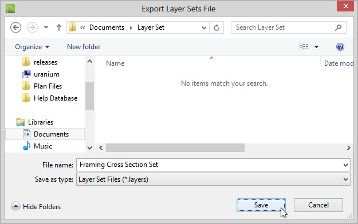Click New folder in the toolbar
The width and height of the screenshot is (358, 224).
tap(84, 47)
